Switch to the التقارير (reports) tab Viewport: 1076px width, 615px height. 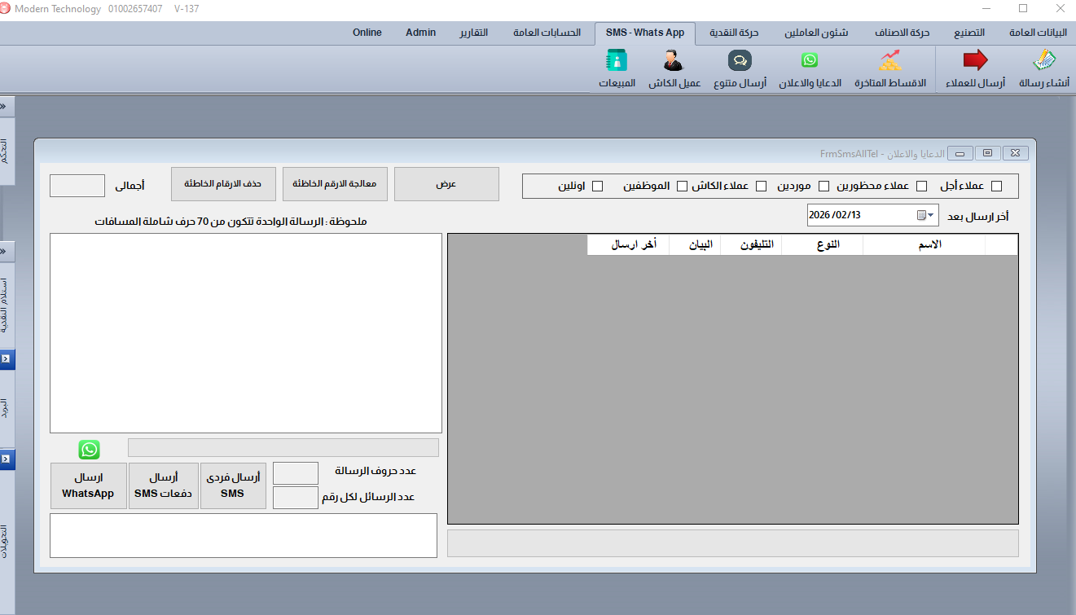click(x=473, y=33)
